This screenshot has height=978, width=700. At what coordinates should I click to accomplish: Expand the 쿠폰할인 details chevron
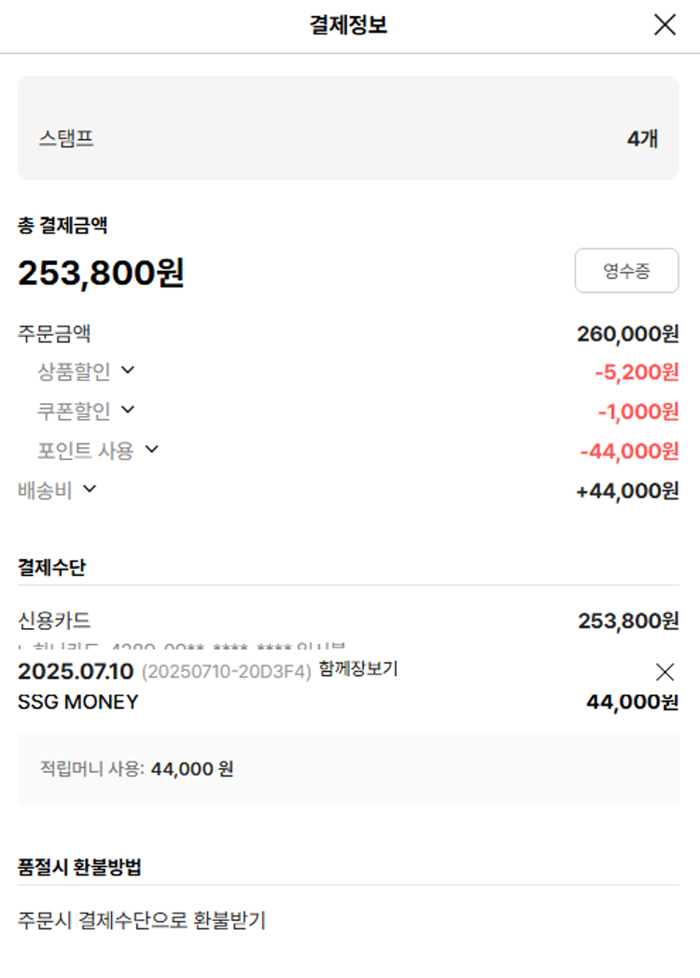pos(128,410)
